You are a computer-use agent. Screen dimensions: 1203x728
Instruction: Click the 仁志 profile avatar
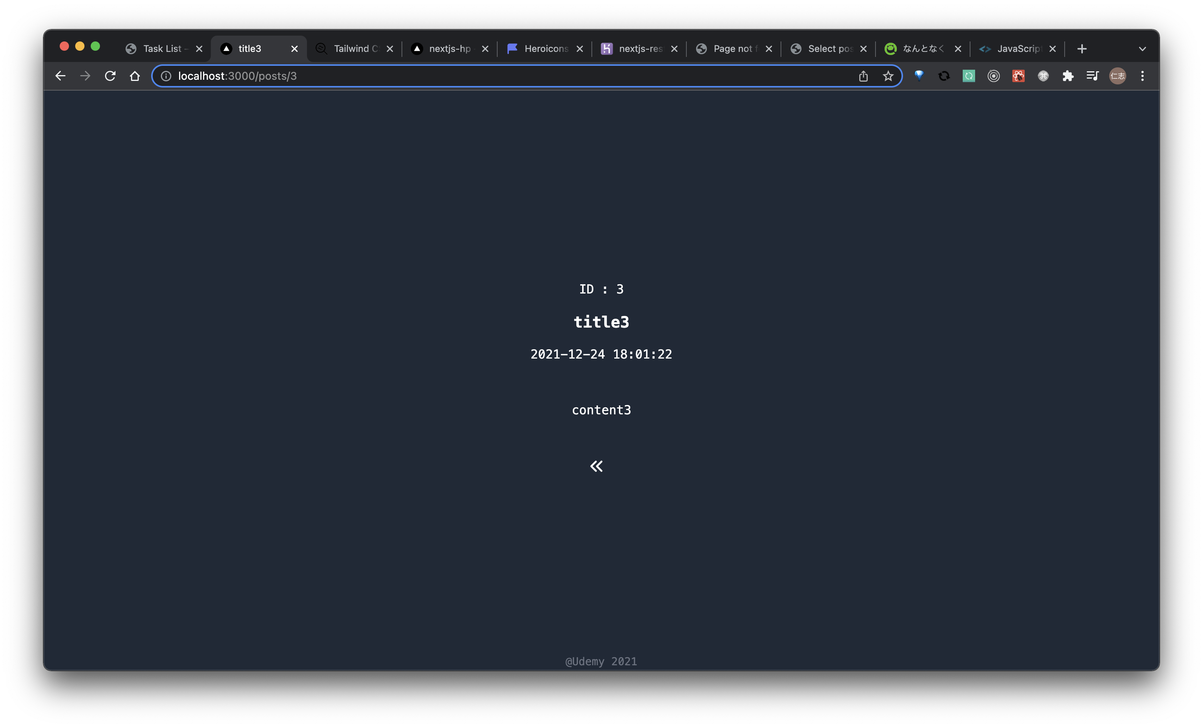pyautogui.click(x=1118, y=76)
